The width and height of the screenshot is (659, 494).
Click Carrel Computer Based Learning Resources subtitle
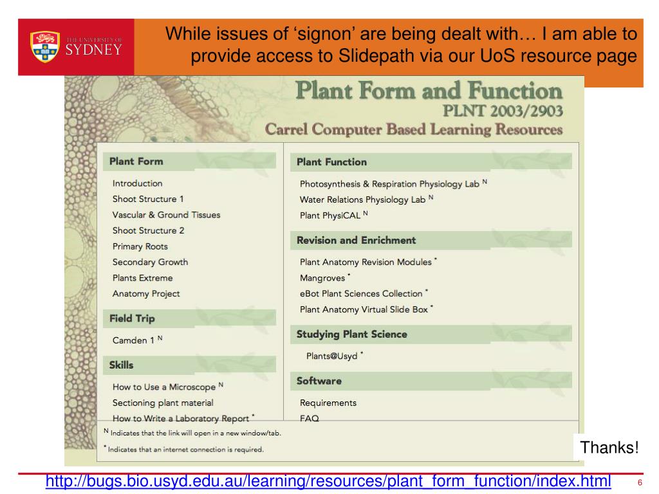(414, 129)
